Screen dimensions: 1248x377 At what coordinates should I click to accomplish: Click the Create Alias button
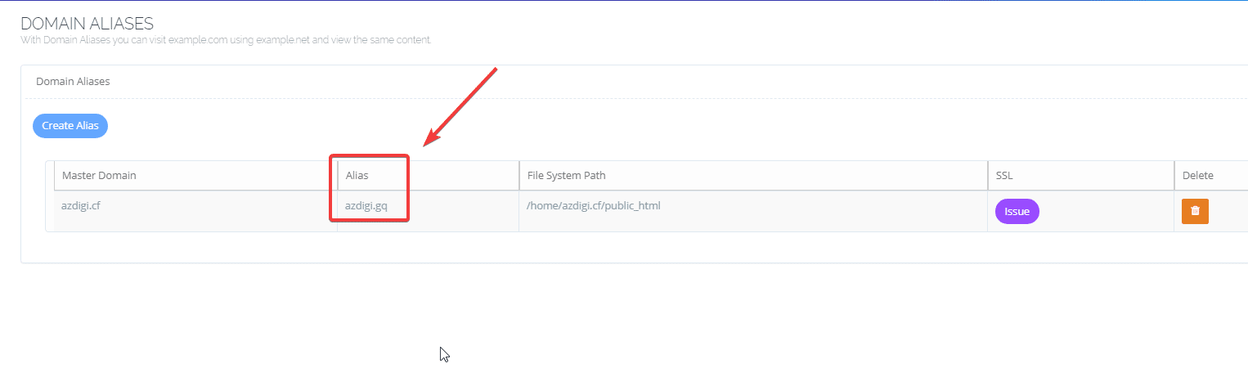pos(70,126)
